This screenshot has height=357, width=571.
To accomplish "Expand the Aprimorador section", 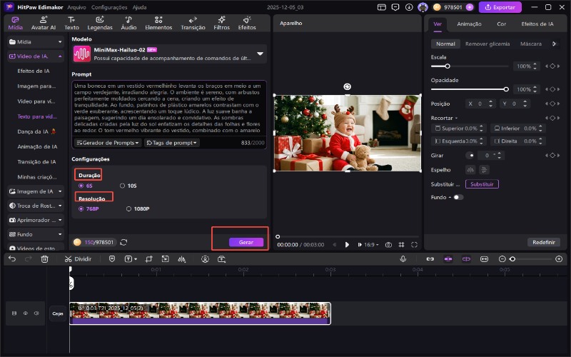I will (35, 220).
